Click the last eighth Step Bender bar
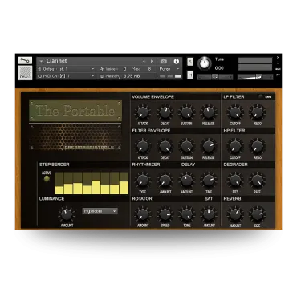Viewport: 297px width, 297px height. pos(124,188)
